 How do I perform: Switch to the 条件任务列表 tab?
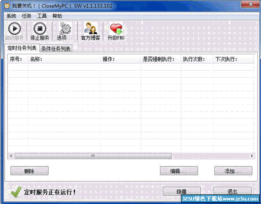[x=56, y=49]
